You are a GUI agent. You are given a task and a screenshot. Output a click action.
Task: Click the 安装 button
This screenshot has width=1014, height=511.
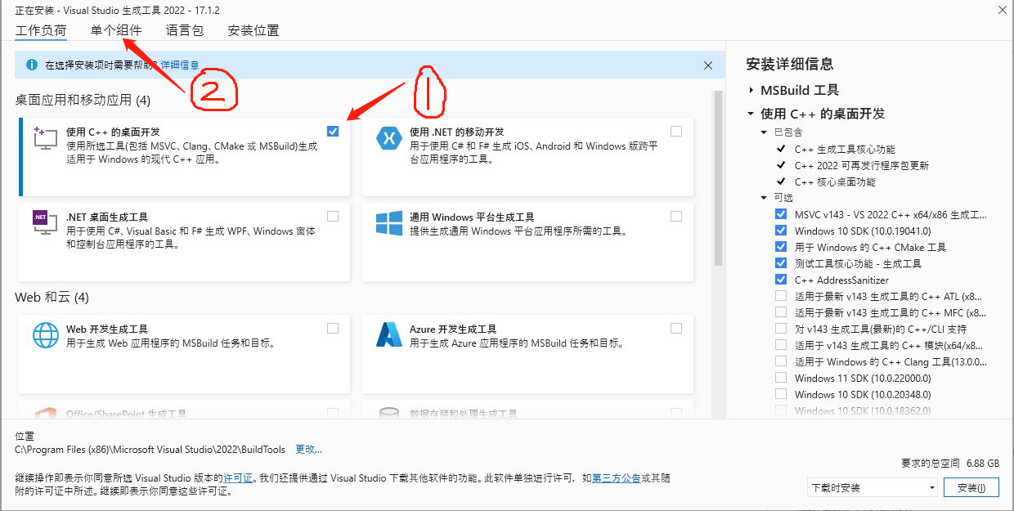click(x=971, y=487)
